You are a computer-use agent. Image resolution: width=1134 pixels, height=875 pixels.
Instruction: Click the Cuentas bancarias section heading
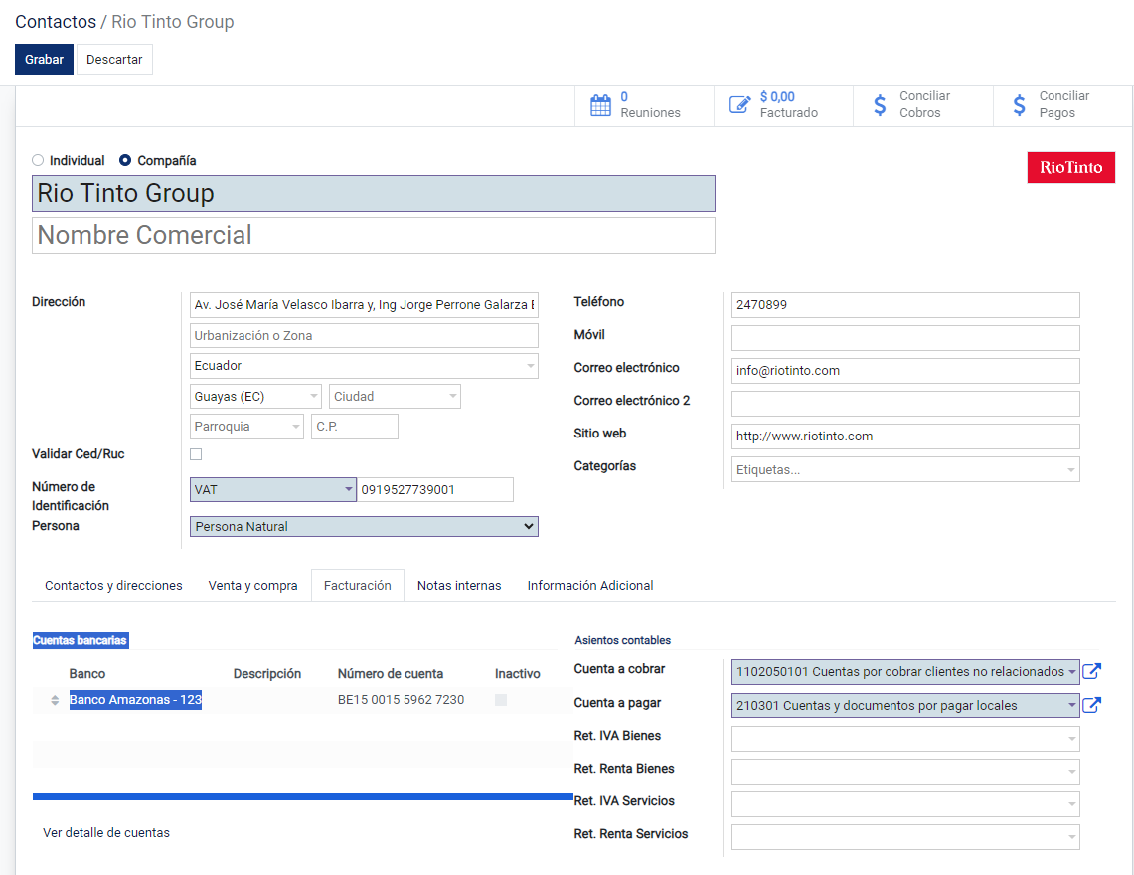(x=81, y=640)
